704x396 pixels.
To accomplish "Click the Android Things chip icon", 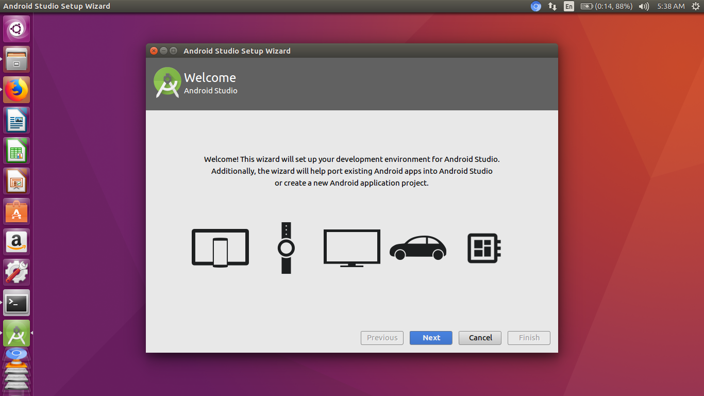I will 484,248.
